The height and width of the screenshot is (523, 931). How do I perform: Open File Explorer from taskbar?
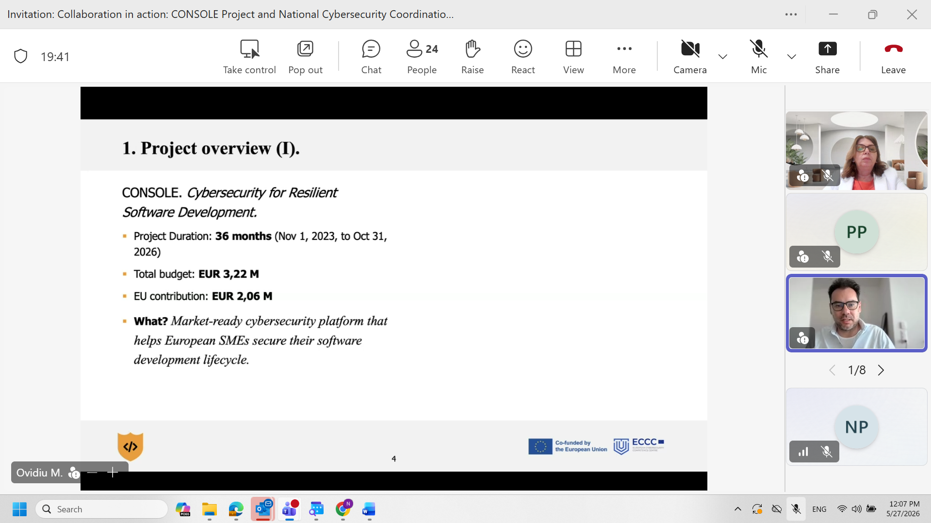(210, 509)
